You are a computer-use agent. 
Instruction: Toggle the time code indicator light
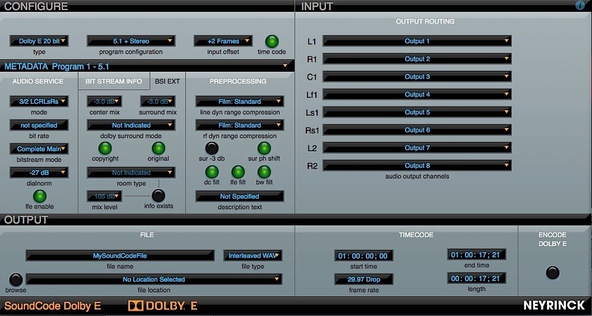point(272,41)
